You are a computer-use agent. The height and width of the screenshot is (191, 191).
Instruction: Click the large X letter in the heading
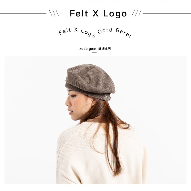tap(95, 13)
